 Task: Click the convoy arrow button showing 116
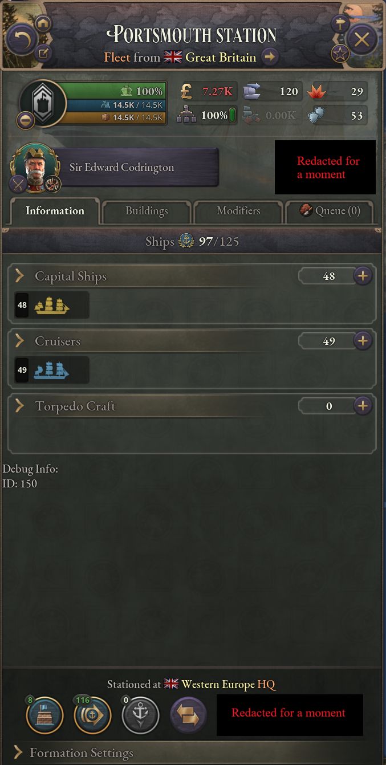(x=92, y=715)
